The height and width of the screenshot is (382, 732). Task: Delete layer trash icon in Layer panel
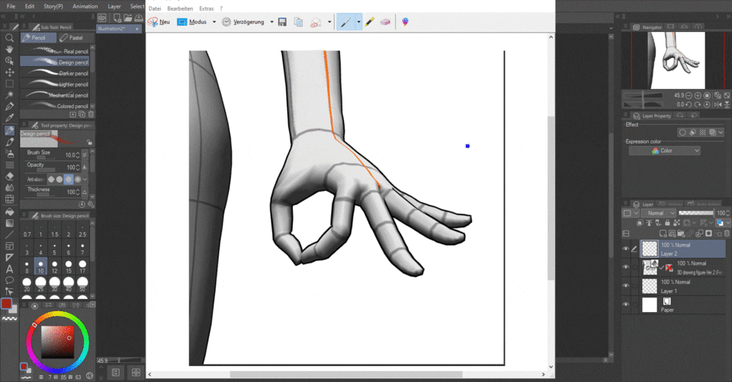point(727,233)
